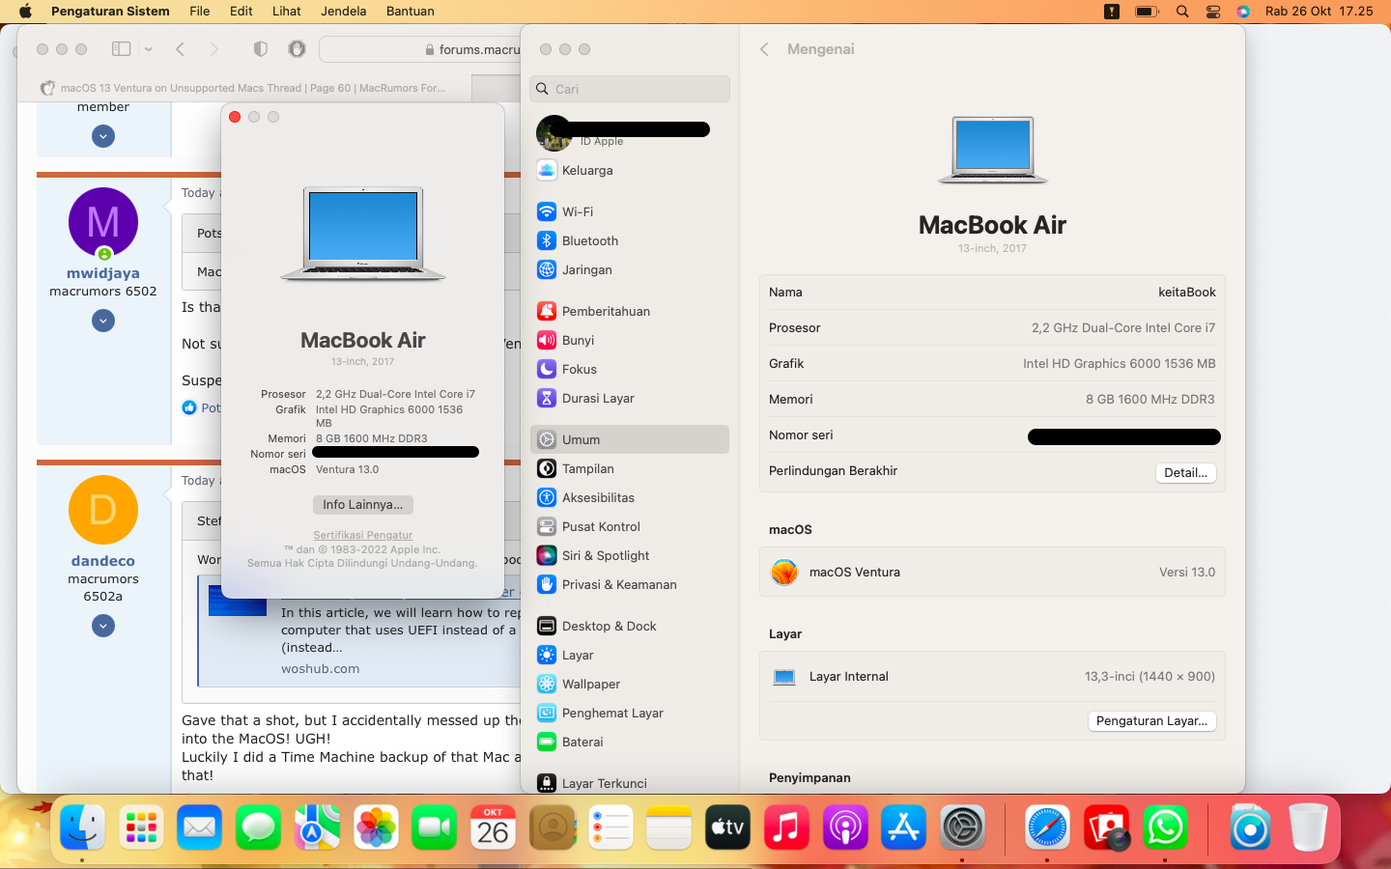Open Siri & Spotlight settings
This screenshot has height=869, width=1391.
629,555
